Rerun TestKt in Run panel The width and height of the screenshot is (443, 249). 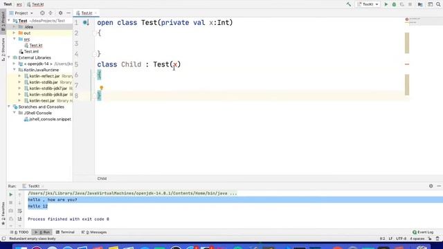click(x=11, y=194)
